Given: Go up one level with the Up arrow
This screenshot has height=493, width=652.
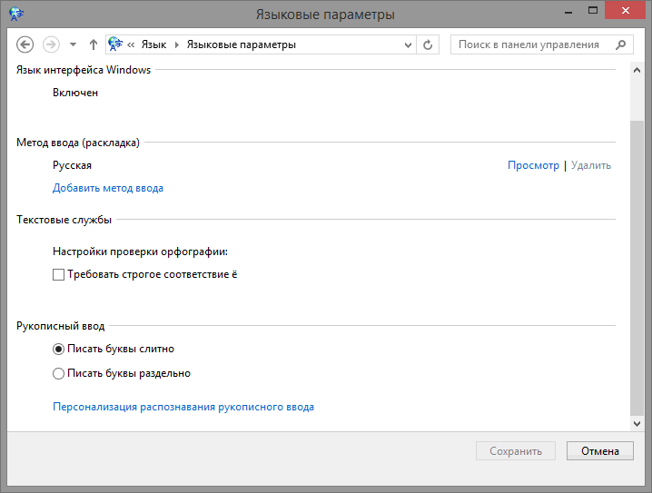Looking at the screenshot, I should tap(93, 44).
